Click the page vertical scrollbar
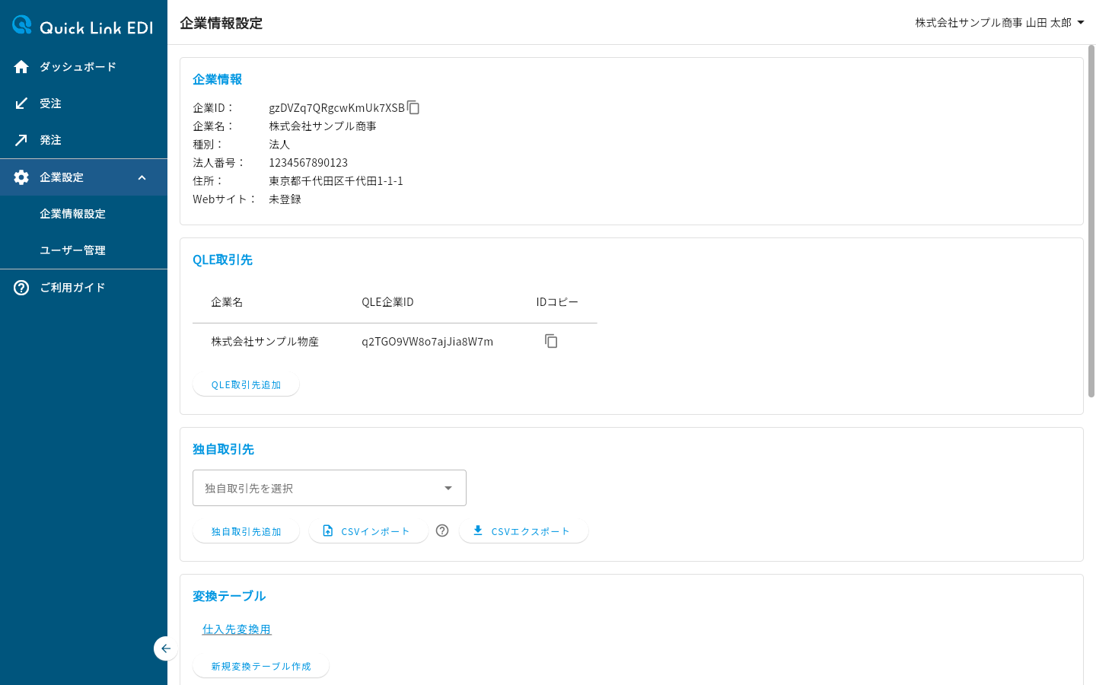Viewport: 1096px width, 685px height. point(1091,221)
